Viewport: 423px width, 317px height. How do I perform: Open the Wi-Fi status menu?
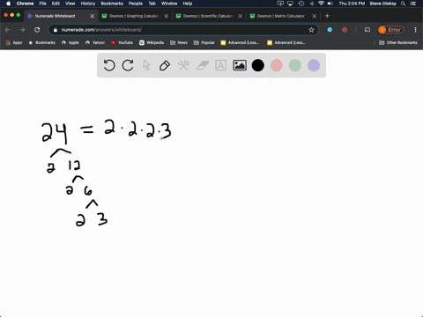pos(321,4)
